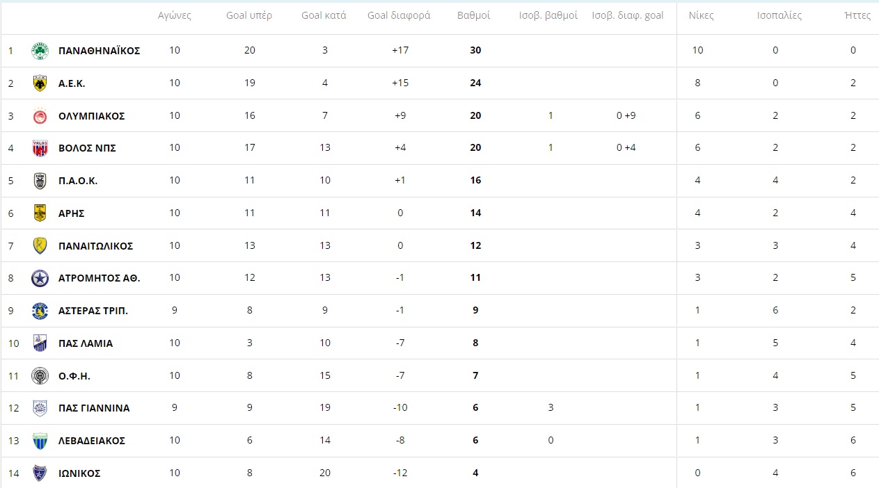Click the Ο.Φ.Η. round emblem

40,376
